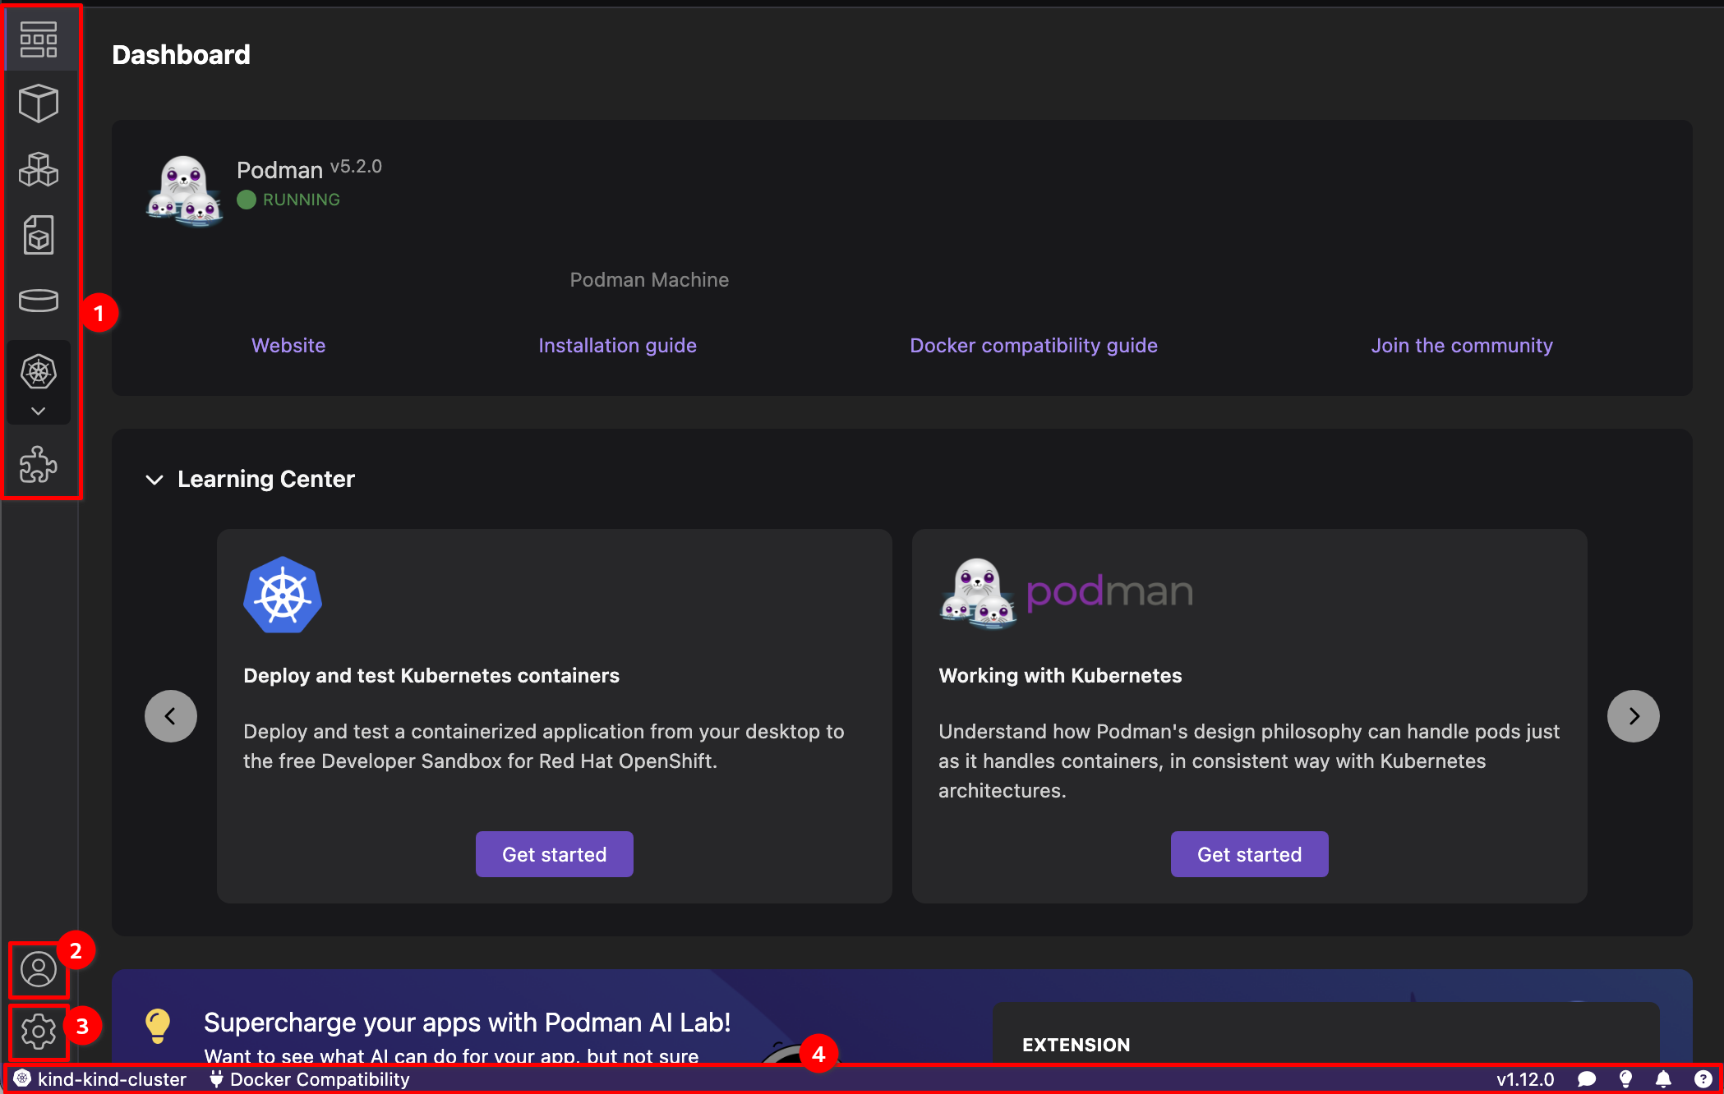
Task: Open the Images sidebar icon
Action: (x=39, y=236)
